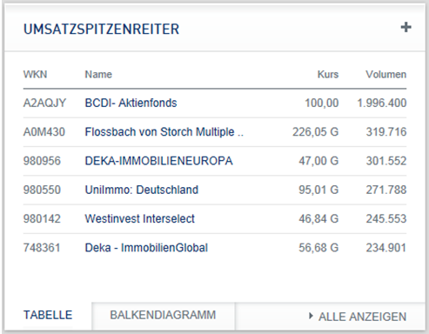Select WKN code A2AQJY

(x=44, y=103)
